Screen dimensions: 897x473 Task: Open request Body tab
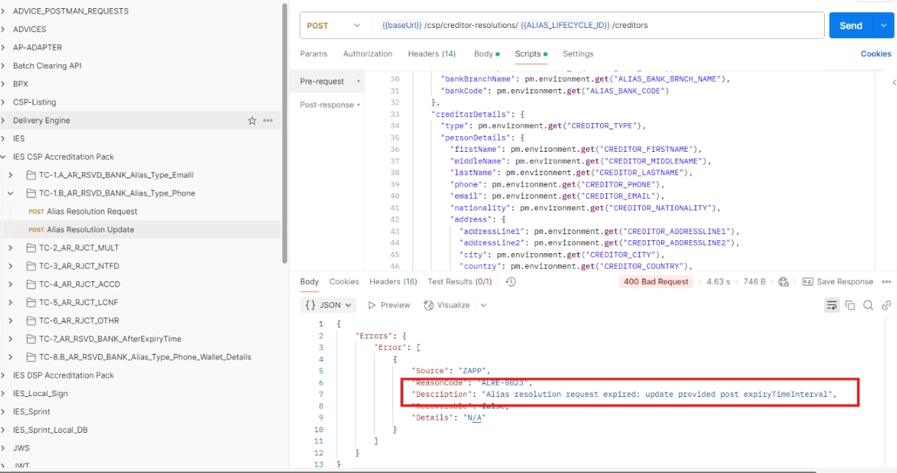[x=486, y=54]
